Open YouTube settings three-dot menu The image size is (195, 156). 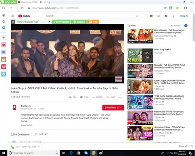(173, 16)
